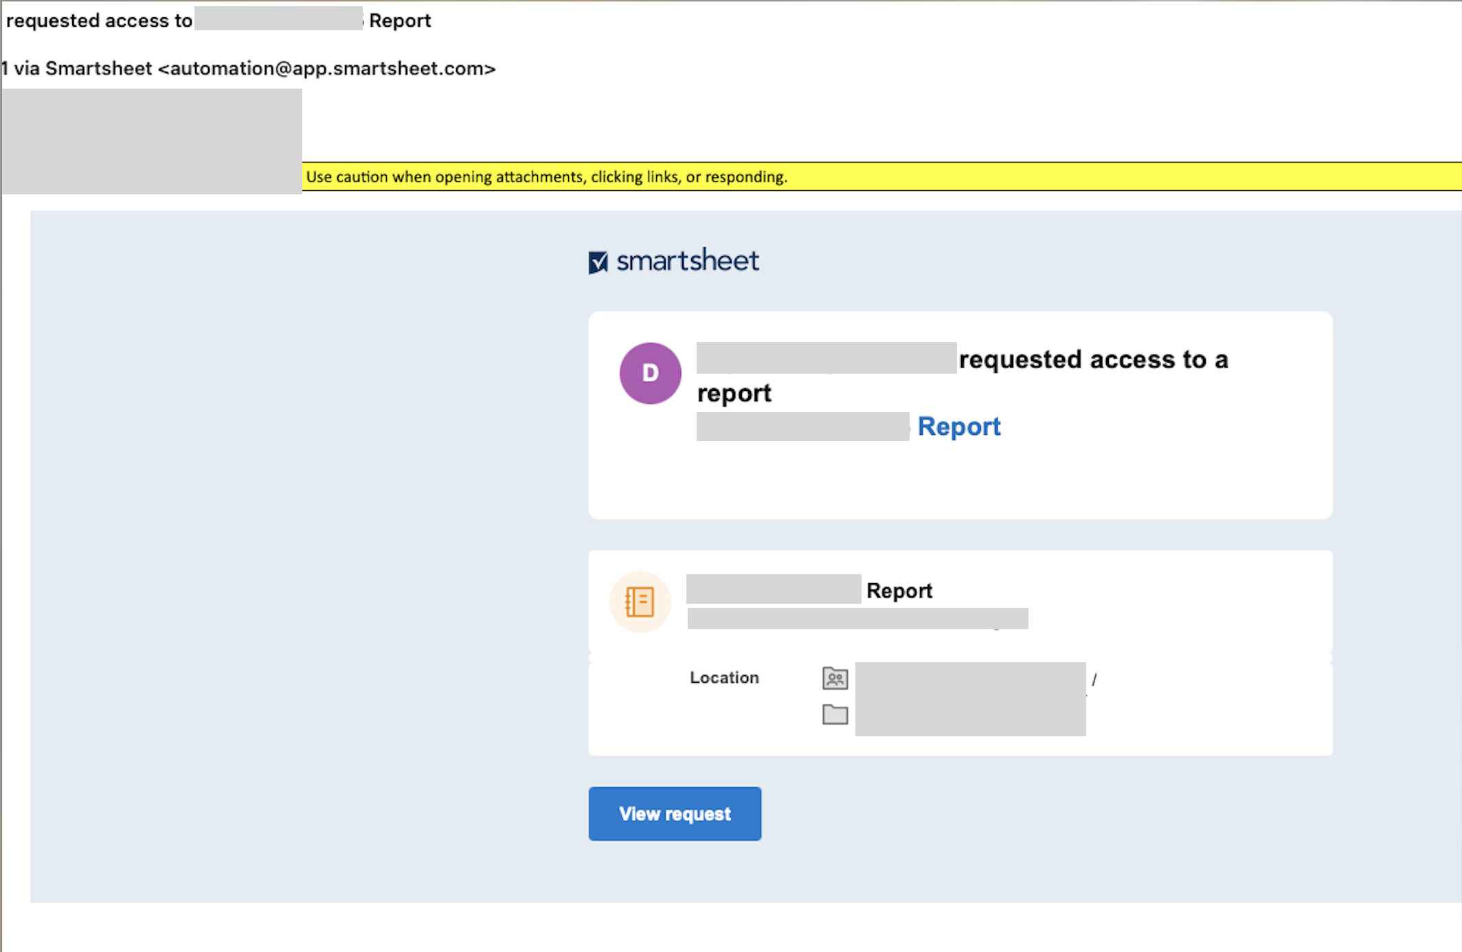Click the email subject line ending in Report
This screenshot has height=952, width=1462.
(220, 21)
